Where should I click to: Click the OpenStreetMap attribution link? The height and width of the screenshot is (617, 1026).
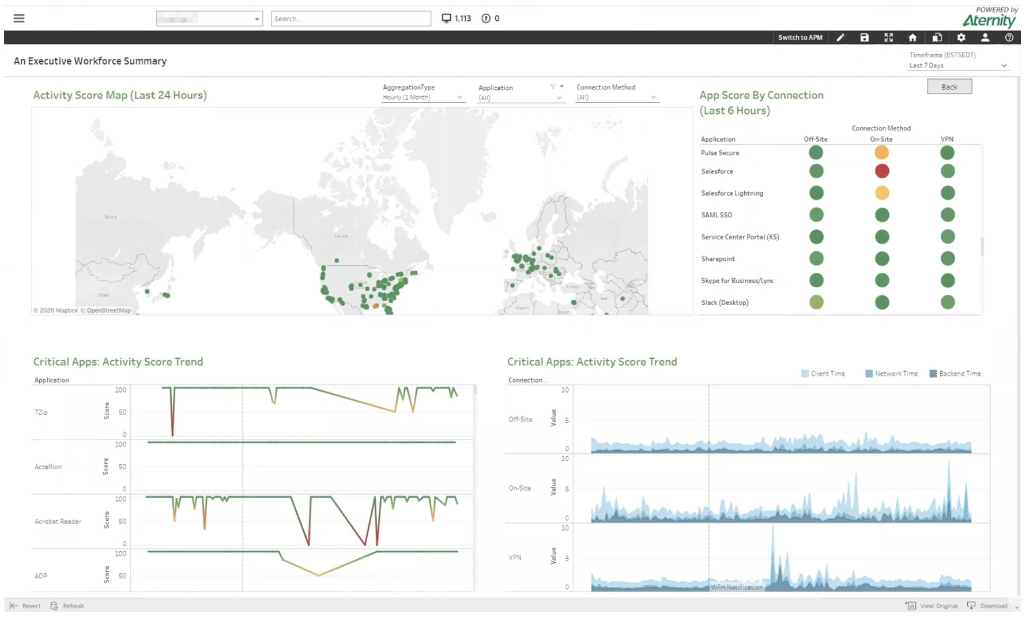105,310
